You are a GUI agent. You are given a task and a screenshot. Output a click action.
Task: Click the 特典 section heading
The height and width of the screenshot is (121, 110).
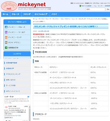click(x=37, y=61)
